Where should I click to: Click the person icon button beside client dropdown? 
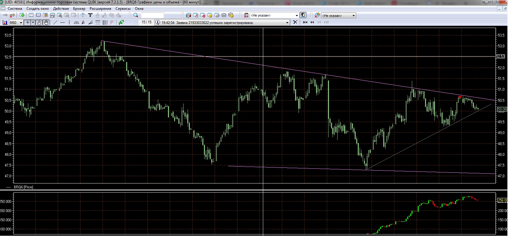pos(303,15)
